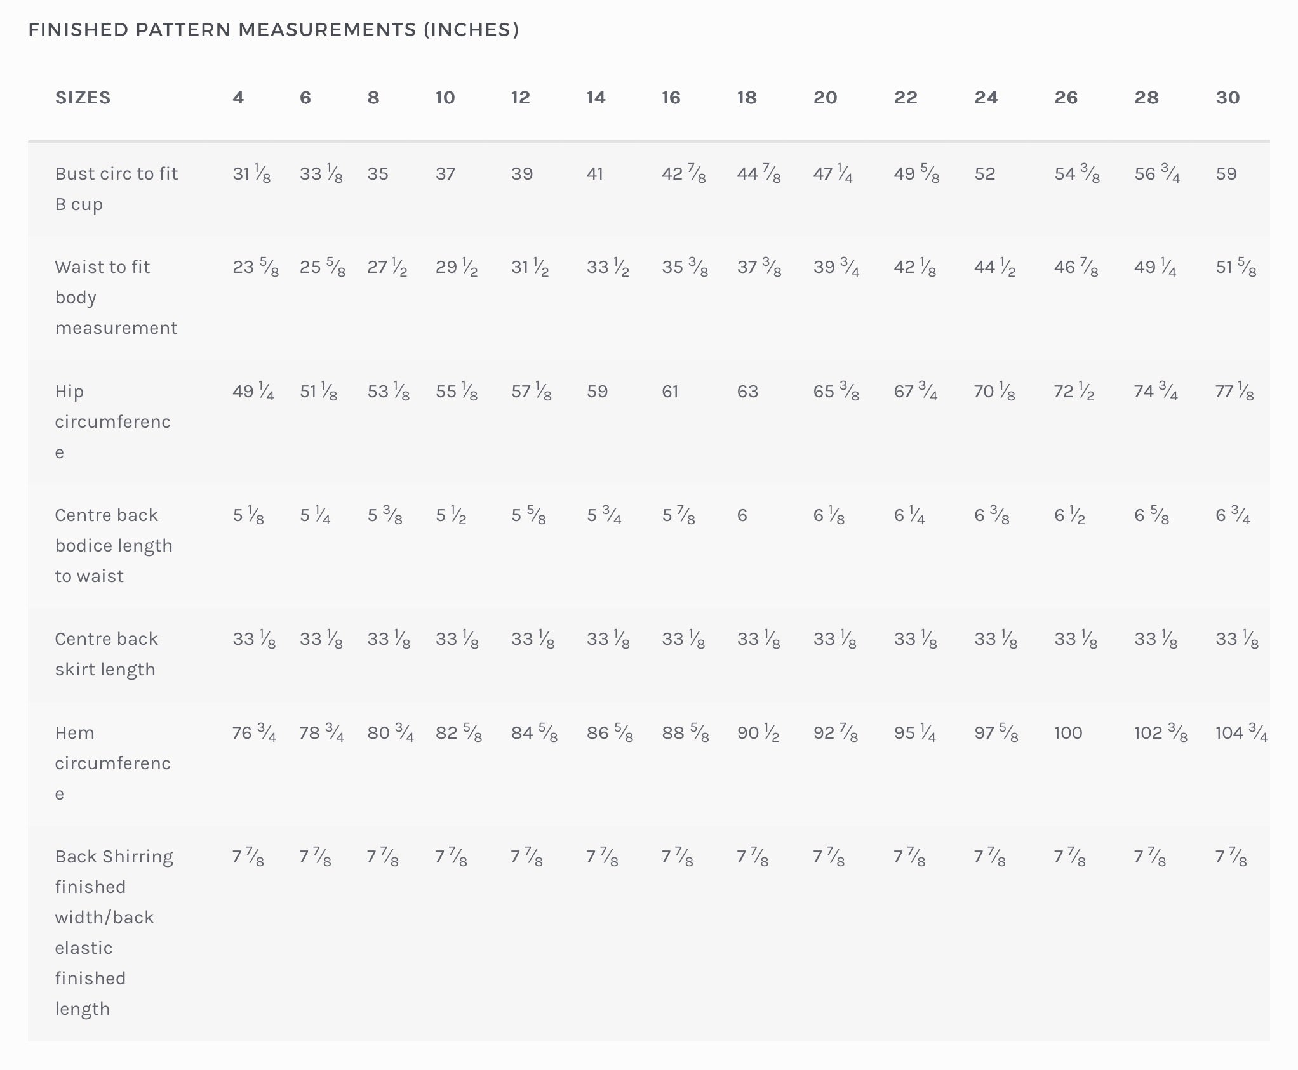The height and width of the screenshot is (1070, 1298).
Task: Click the 'Bust circ to fit B cup' row label
Action: 116,188
